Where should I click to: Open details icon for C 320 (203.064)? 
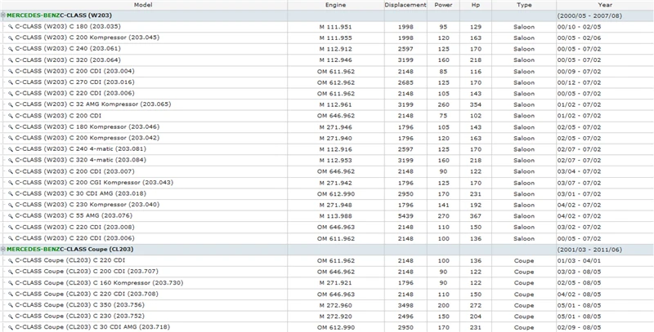coord(11,60)
